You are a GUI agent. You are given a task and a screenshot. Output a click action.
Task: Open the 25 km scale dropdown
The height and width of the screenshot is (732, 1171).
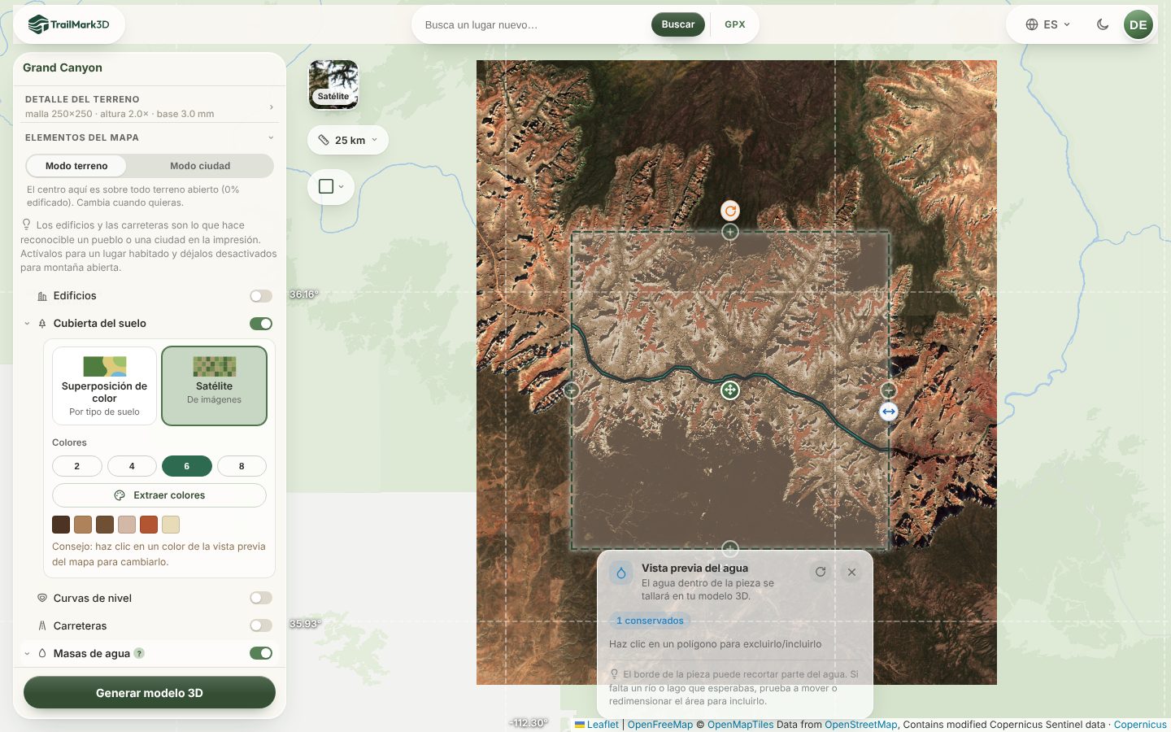(348, 140)
